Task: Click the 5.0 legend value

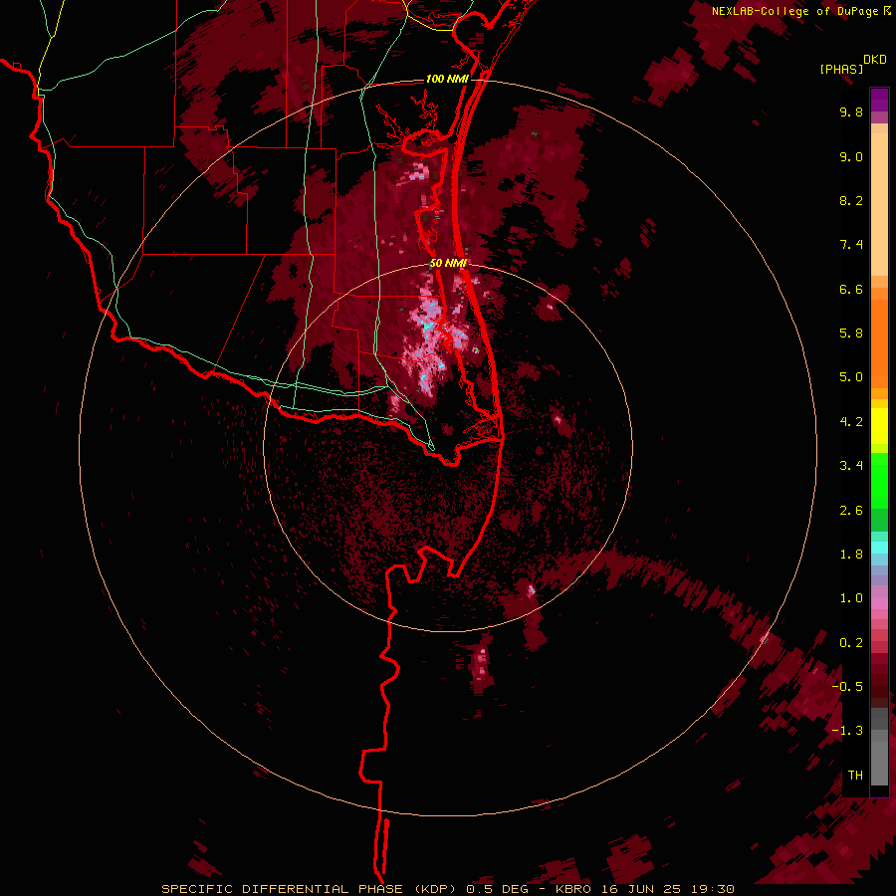Action: [x=851, y=377]
